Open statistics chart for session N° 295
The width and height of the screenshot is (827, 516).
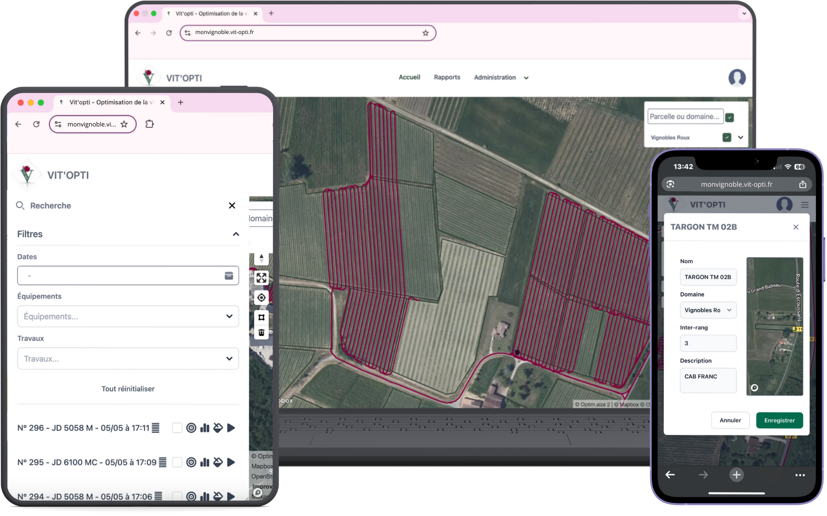coord(205,462)
